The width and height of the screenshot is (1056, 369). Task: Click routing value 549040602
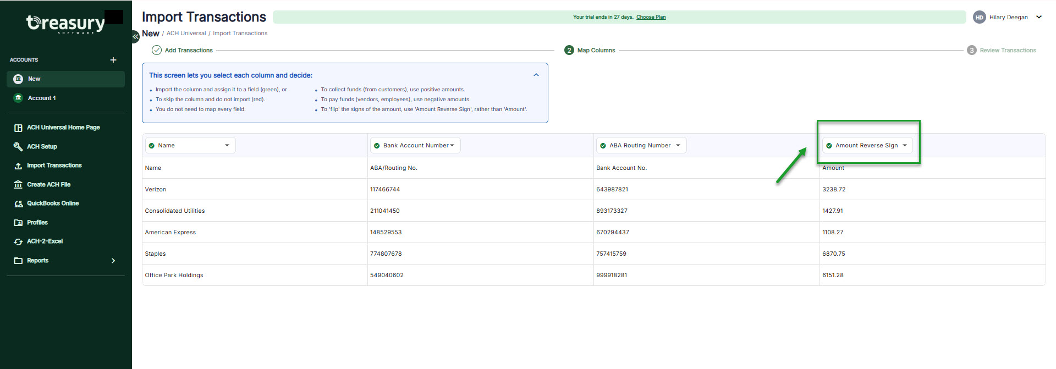pyautogui.click(x=387, y=276)
